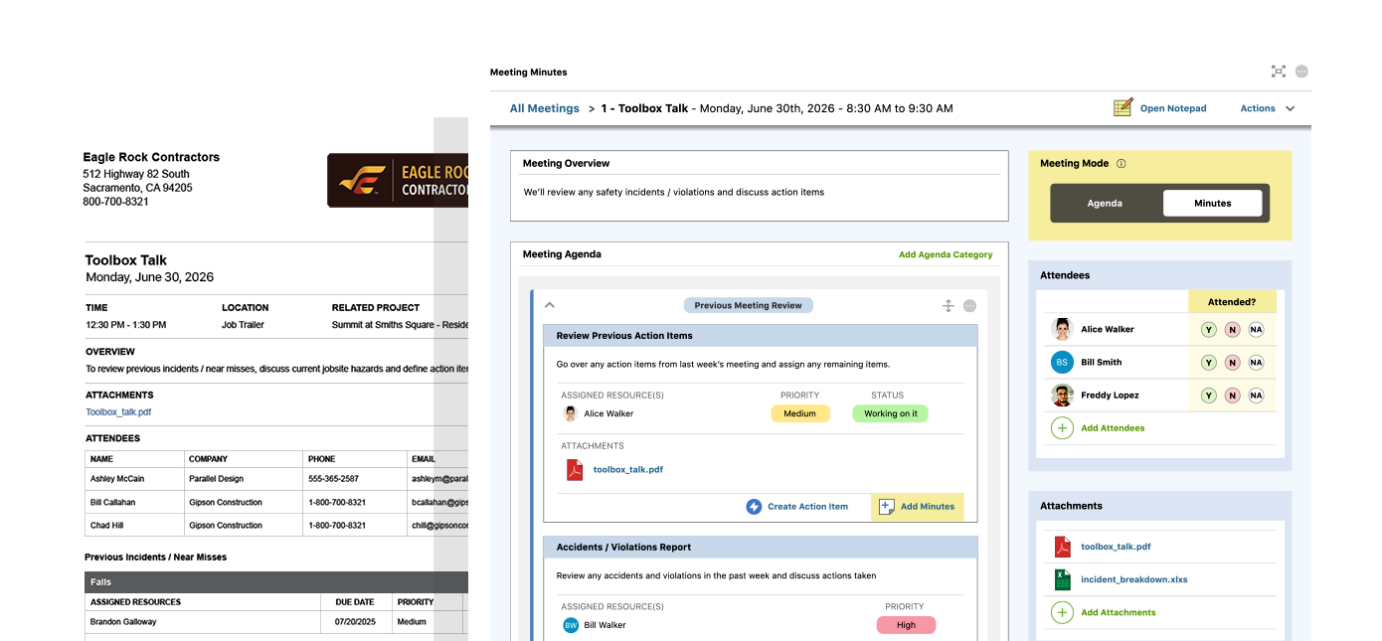Click the notepad icon next to Open Notepad

pyautogui.click(x=1122, y=106)
